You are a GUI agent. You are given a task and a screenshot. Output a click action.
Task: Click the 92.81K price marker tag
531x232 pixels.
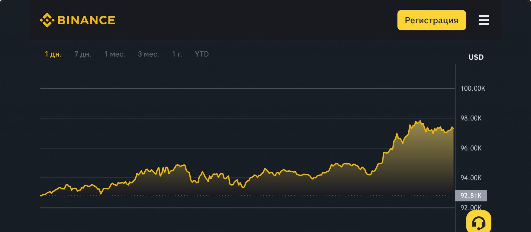[x=471, y=196]
